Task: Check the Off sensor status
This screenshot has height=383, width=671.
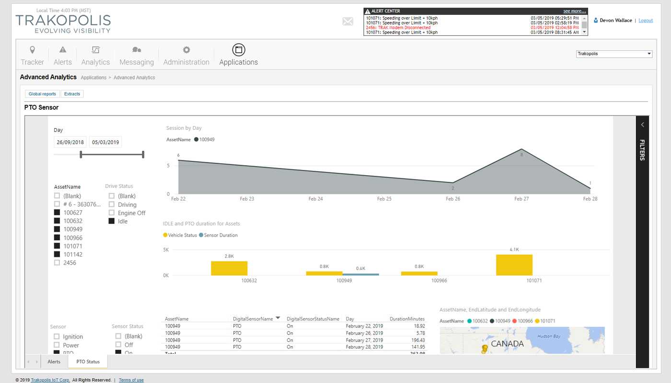Action: [x=118, y=345]
